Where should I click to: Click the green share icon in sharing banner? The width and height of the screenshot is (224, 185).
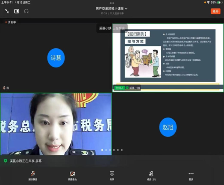(x=5, y=161)
